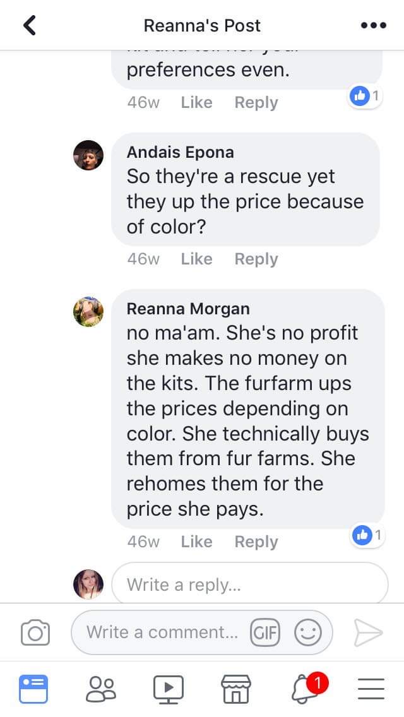This screenshot has width=404, height=717.
Task: Tap the camera icon to attach photo
Action: [35, 632]
